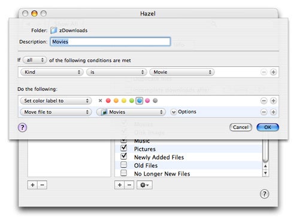297x221 pixels.
Task: Choose the green color label
Action: 132,100
